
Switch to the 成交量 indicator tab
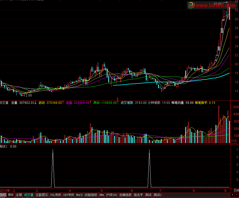click(29, 195)
